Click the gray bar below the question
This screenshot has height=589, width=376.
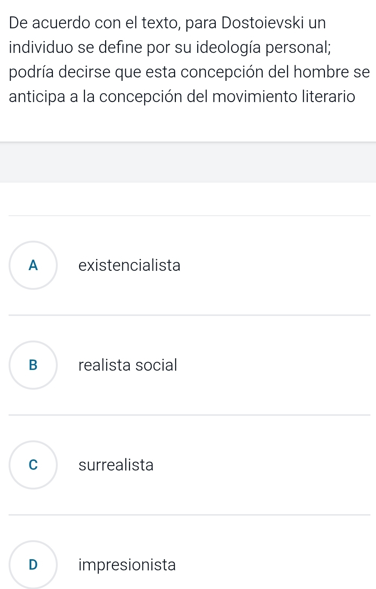(188, 162)
